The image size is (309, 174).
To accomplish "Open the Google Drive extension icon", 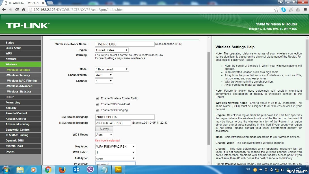I will click(x=298, y=10).
